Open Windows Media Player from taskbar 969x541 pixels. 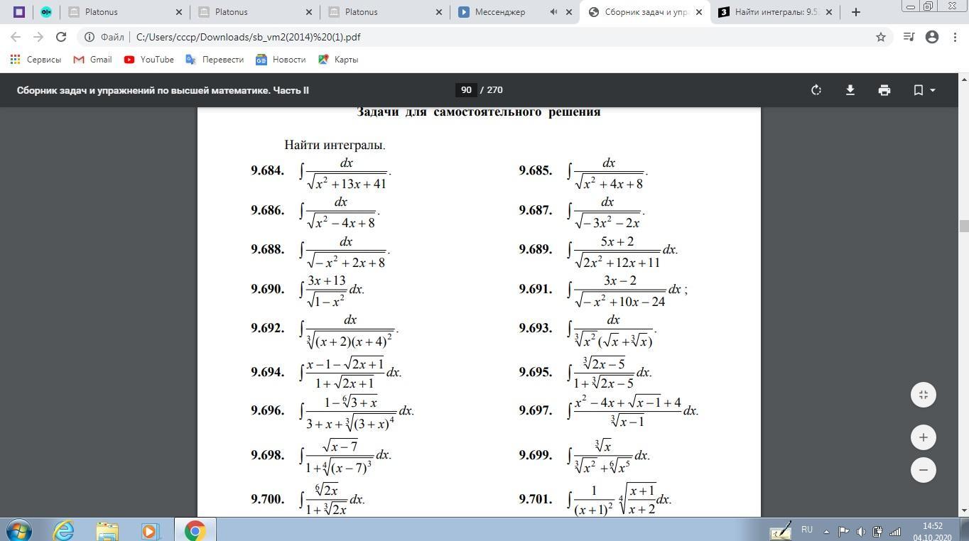point(151,530)
